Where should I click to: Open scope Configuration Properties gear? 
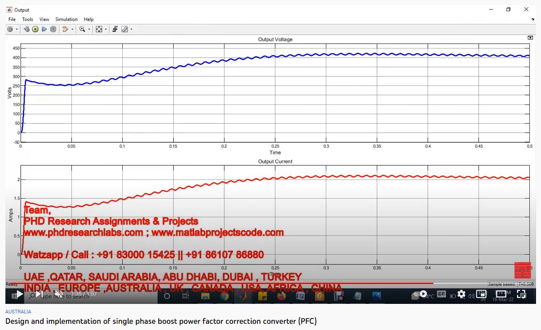(10, 29)
